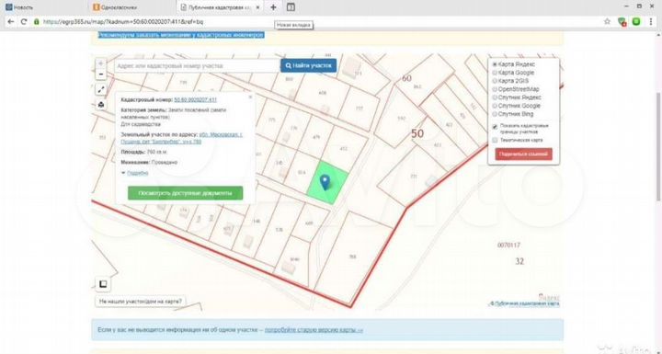Select Спутник Яндекс radio option
Viewport: 662px width, 354px height.
pyautogui.click(x=495, y=97)
